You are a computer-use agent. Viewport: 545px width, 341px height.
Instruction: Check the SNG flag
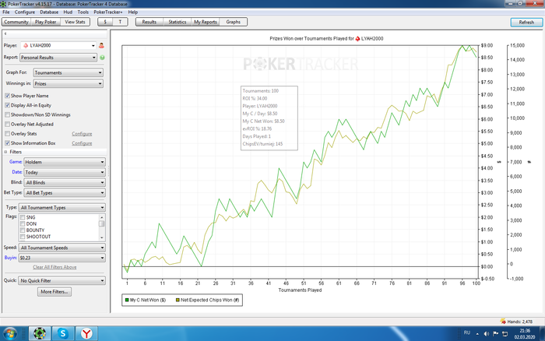pyautogui.click(x=23, y=217)
